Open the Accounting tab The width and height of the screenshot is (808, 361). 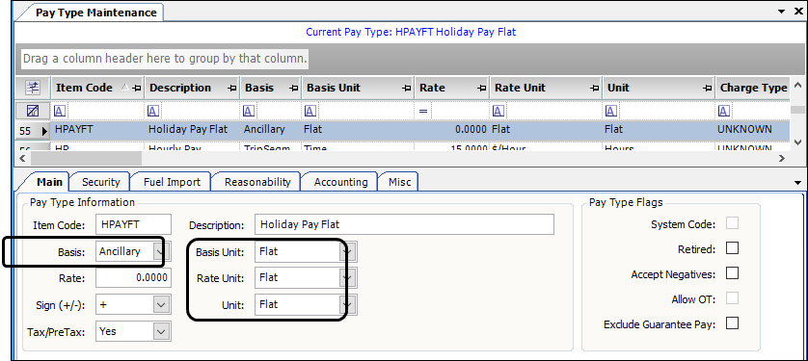[x=340, y=182]
